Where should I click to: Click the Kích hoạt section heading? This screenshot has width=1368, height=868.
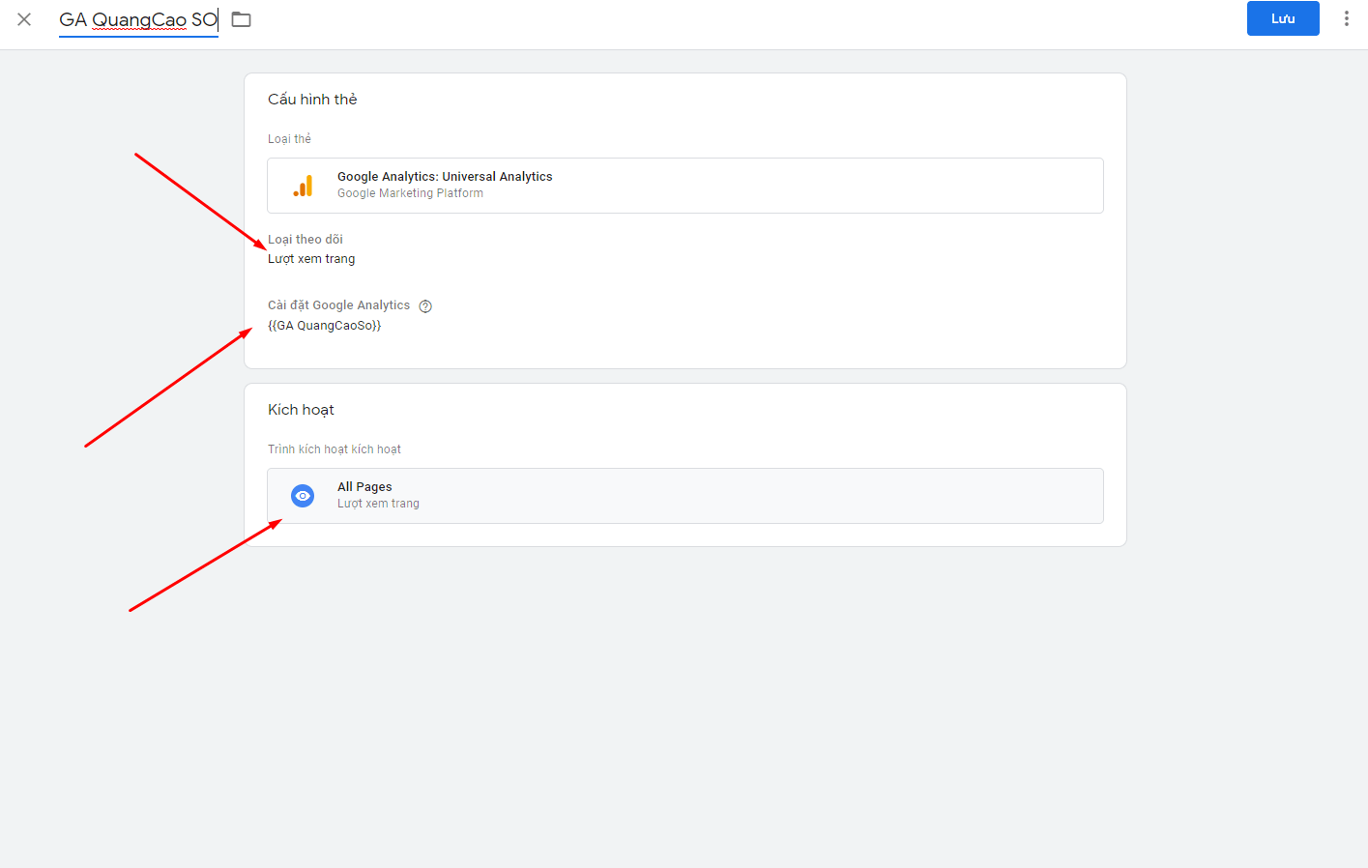pyautogui.click(x=301, y=410)
